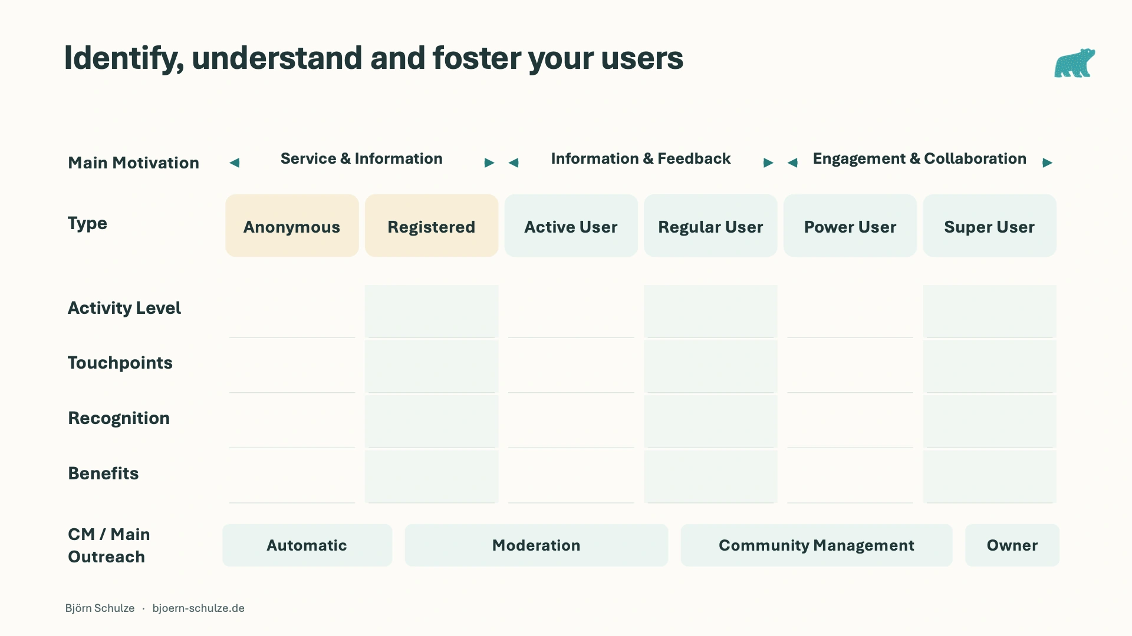The width and height of the screenshot is (1132, 636).
Task: Select the Registered user type box
Action: click(432, 226)
